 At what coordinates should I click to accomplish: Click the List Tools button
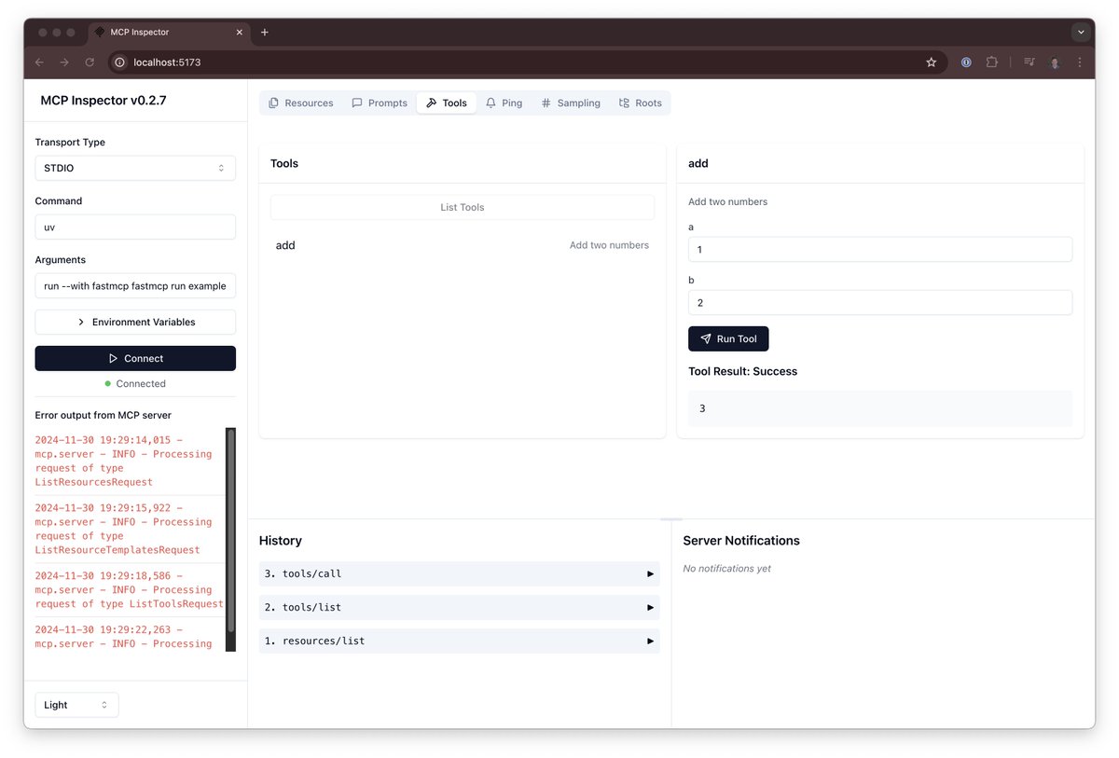(463, 207)
